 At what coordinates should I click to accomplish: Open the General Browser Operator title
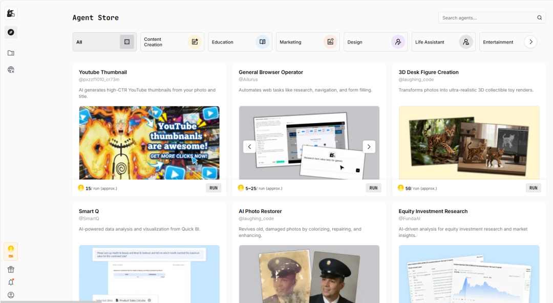tap(271, 72)
